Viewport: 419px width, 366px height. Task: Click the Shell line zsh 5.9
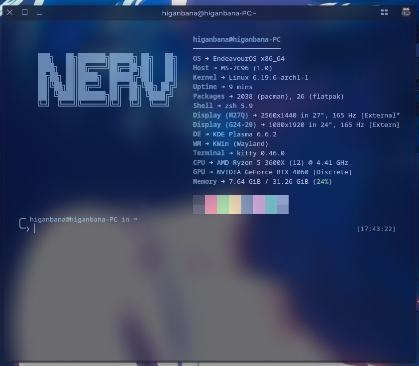pos(223,106)
